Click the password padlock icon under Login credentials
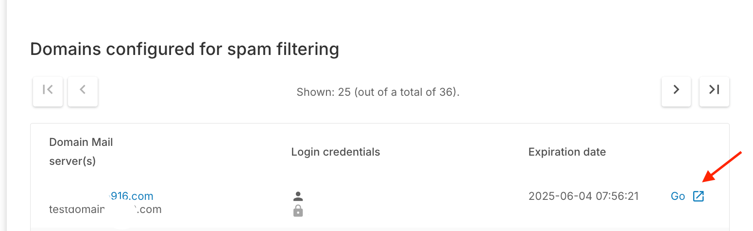The image size is (753, 231). click(x=298, y=211)
